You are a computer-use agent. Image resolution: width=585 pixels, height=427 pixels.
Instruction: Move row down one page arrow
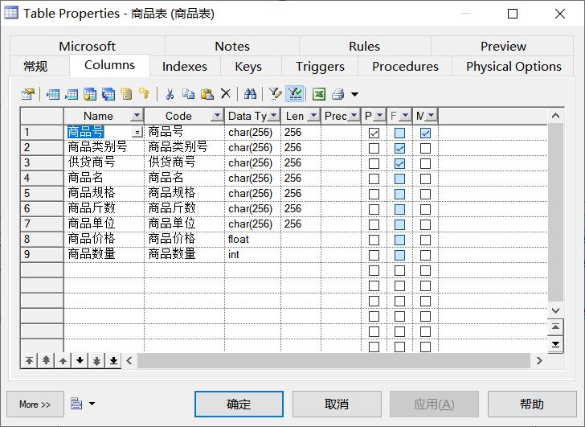[96, 360]
